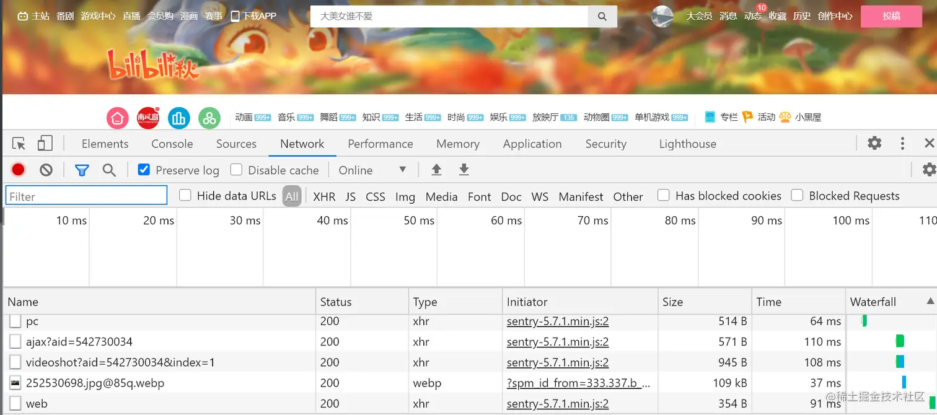Click the search magnifier button on bilibili

(602, 17)
